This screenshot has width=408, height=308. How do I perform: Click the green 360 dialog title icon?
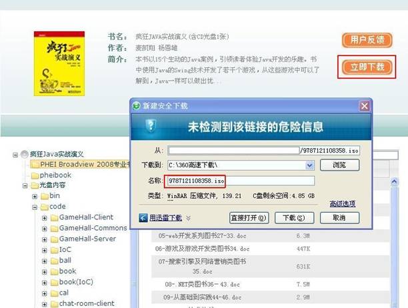[x=137, y=106]
